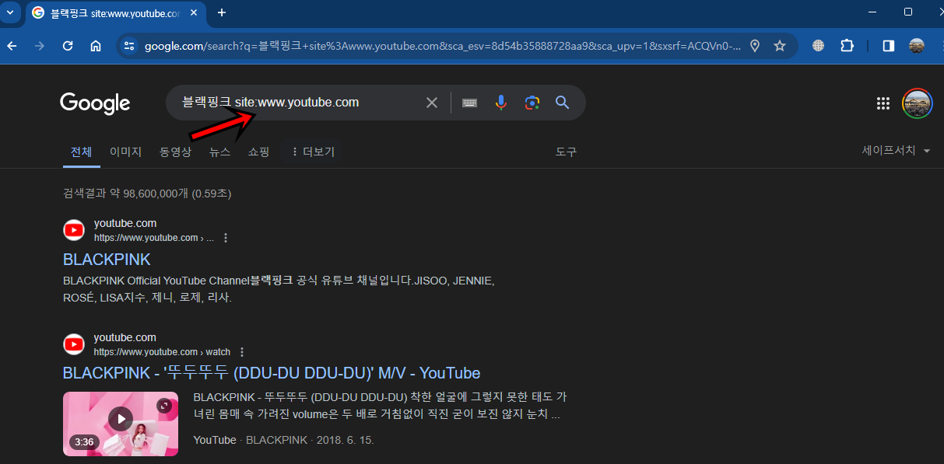Submit search with magnifier icon
The image size is (944, 464).
(x=563, y=103)
